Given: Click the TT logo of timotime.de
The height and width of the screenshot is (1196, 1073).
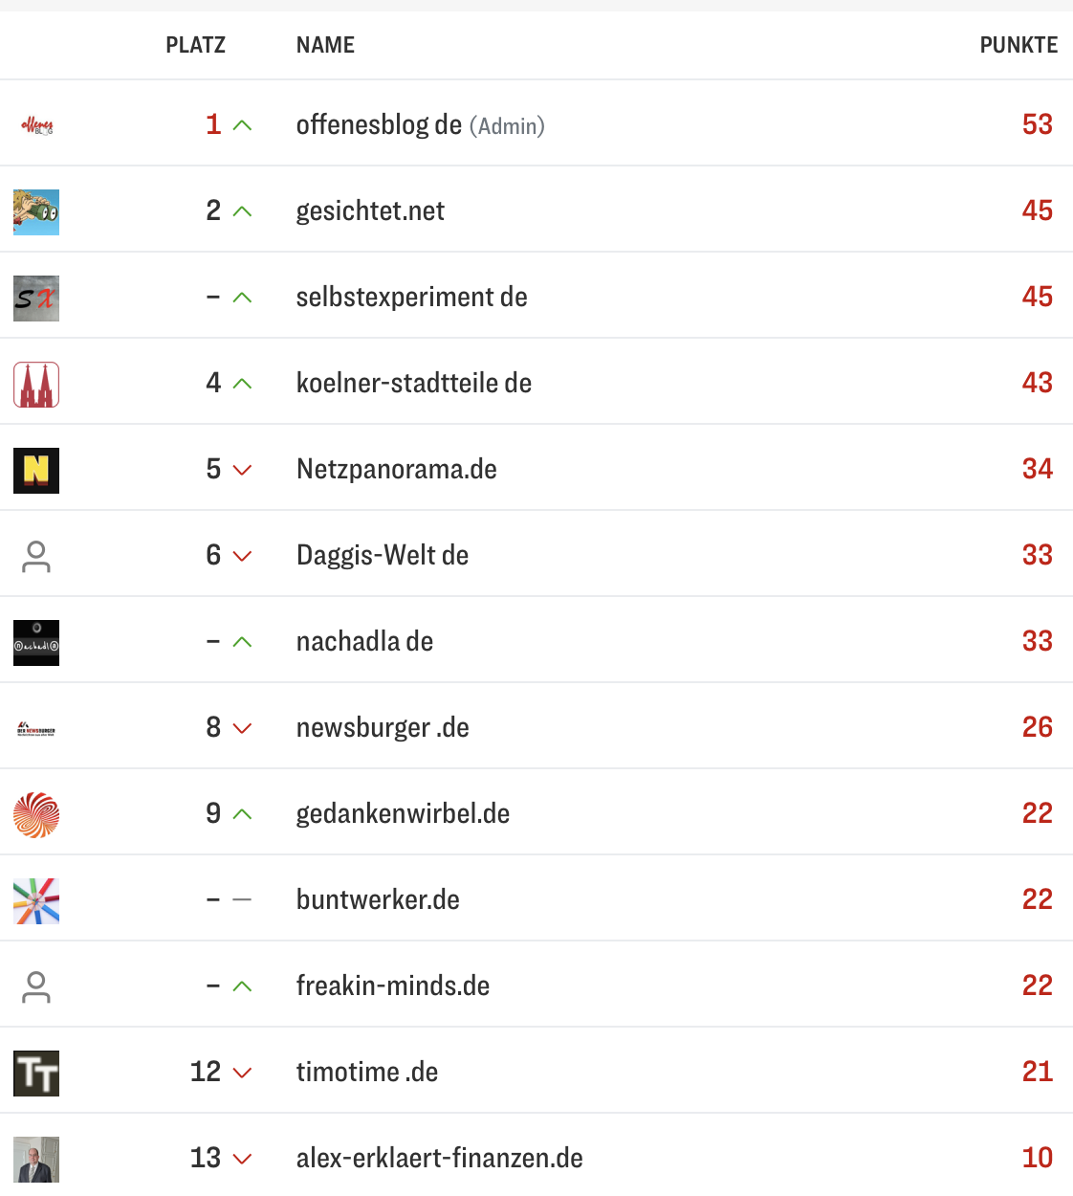Looking at the screenshot, I should click(35, 1073).
